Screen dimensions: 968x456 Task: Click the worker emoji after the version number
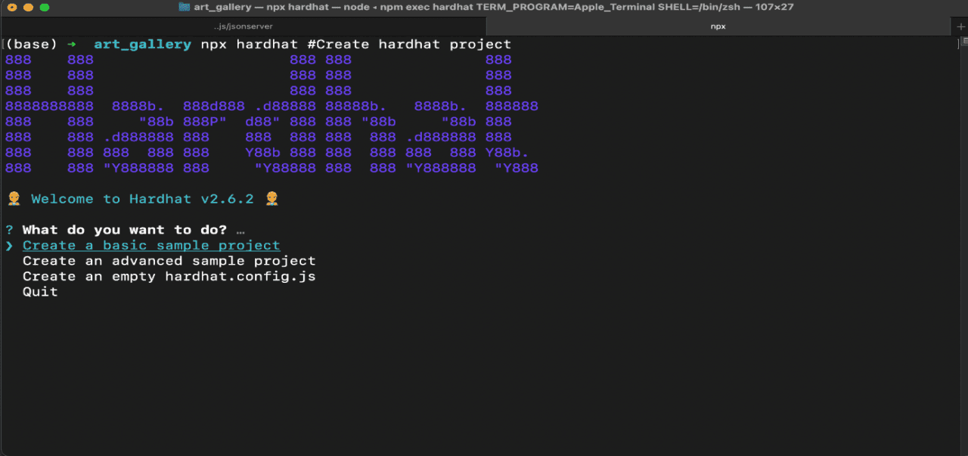click(270, 198)
